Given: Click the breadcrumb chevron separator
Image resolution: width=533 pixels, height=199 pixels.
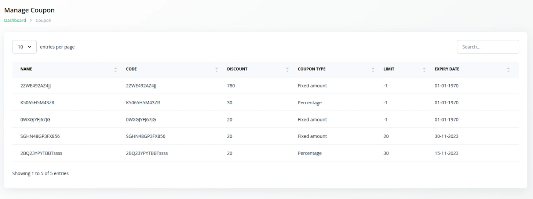Looking at the screenshot, I should pyautogui.click(x=31, y=21).
